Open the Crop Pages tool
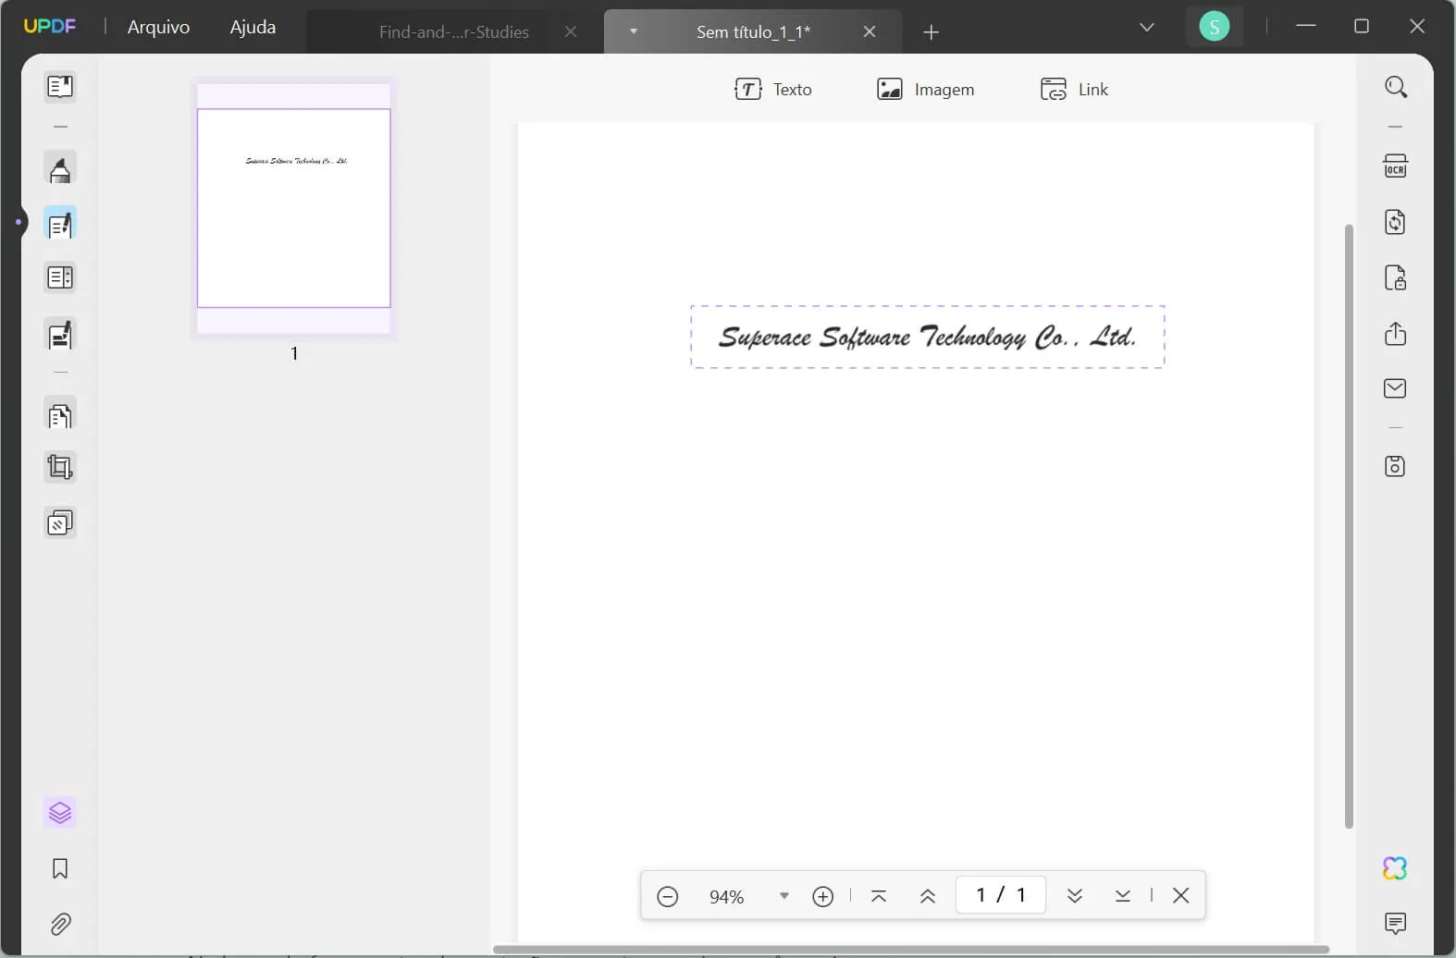 [60, 468]
